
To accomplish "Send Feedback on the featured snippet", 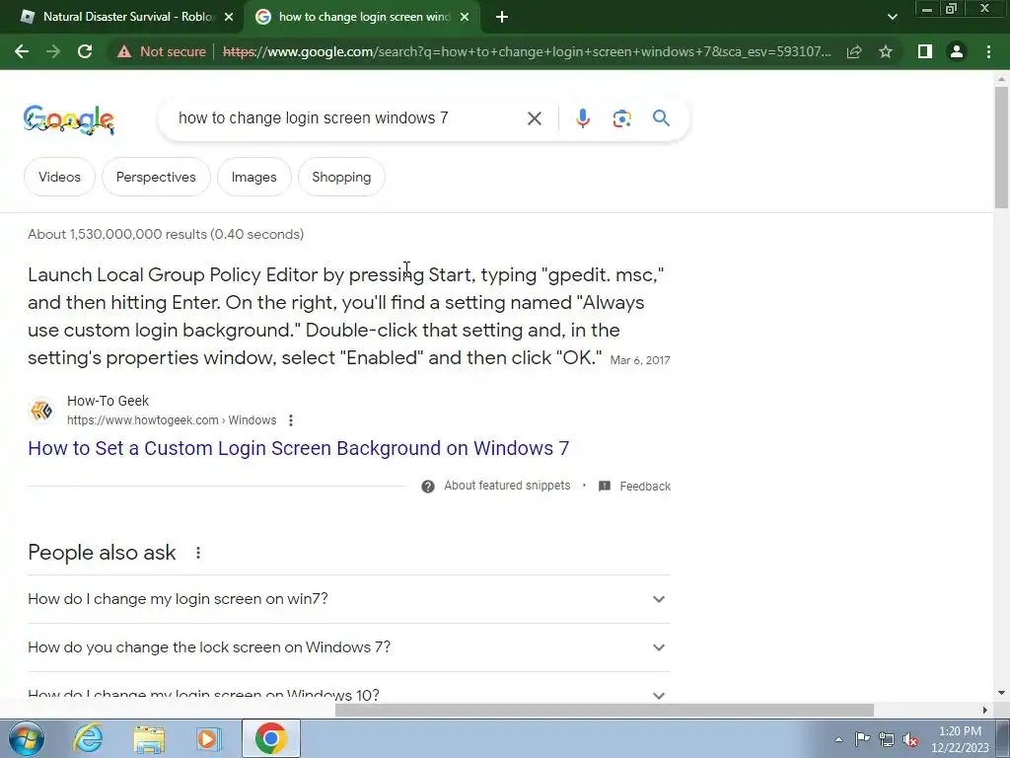I will (x=635, y=486).
